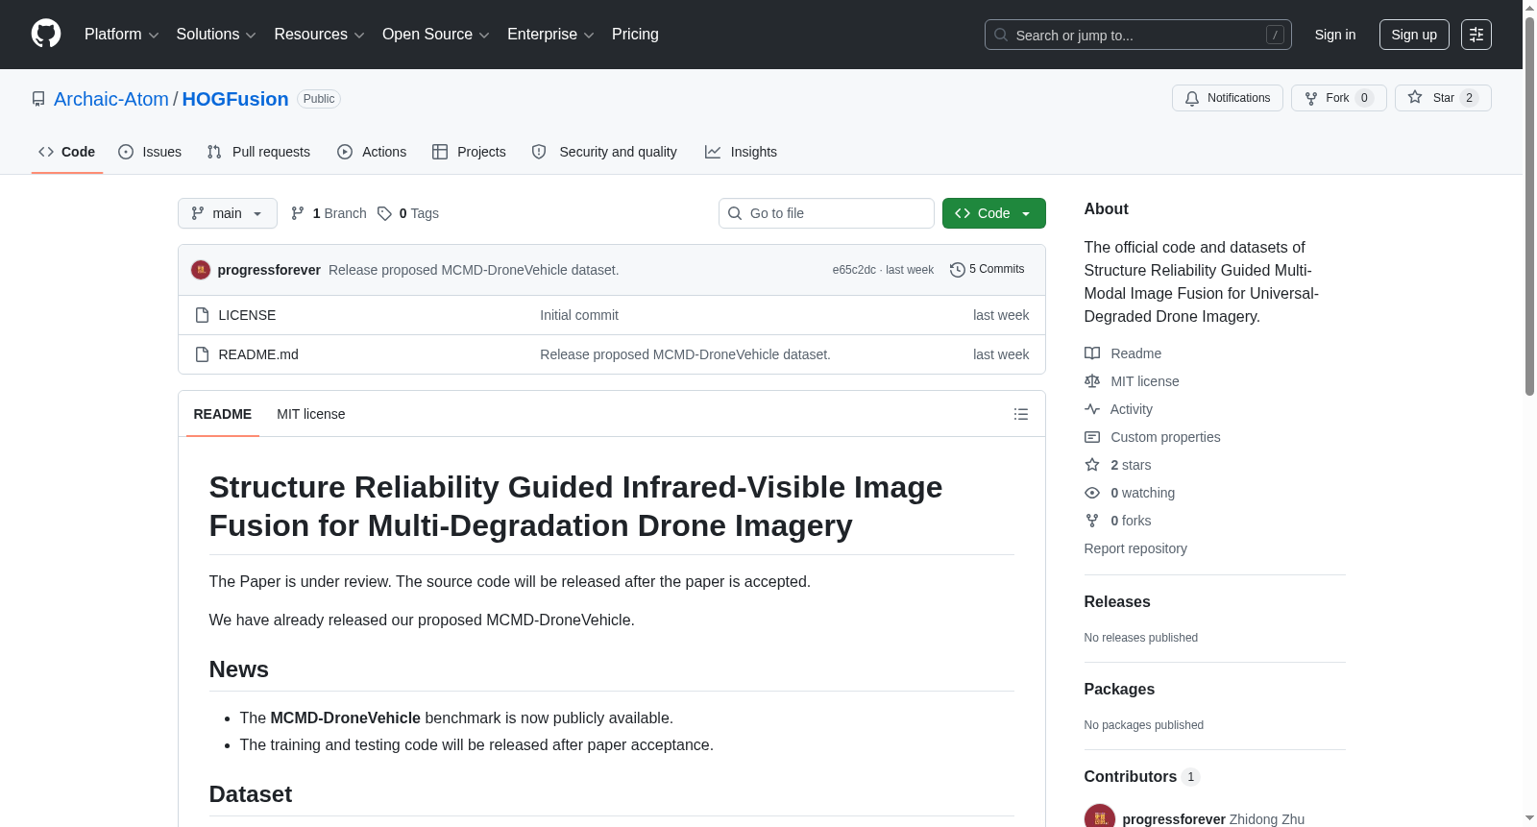The width and height of the screenshot is (1537, 827).
Task: Open the Contributors heading link
Action: pyautogui.click(x=1142, y=776)
